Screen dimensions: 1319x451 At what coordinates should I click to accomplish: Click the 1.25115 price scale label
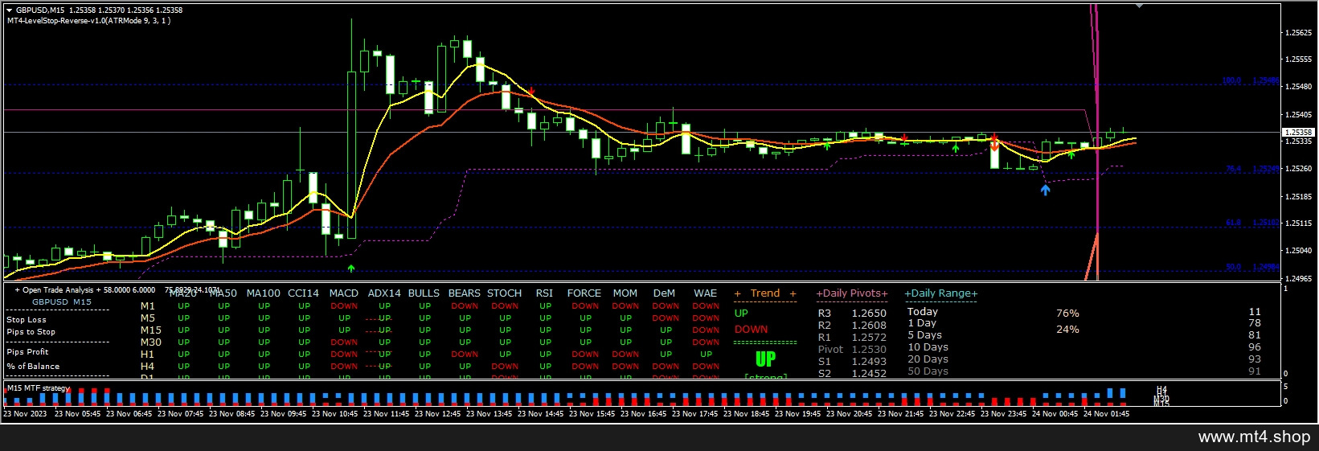click(1298, 223)
